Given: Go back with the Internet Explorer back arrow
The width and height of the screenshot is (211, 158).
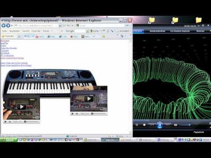Looking at the screenshot, I should (x=4, y=25).
